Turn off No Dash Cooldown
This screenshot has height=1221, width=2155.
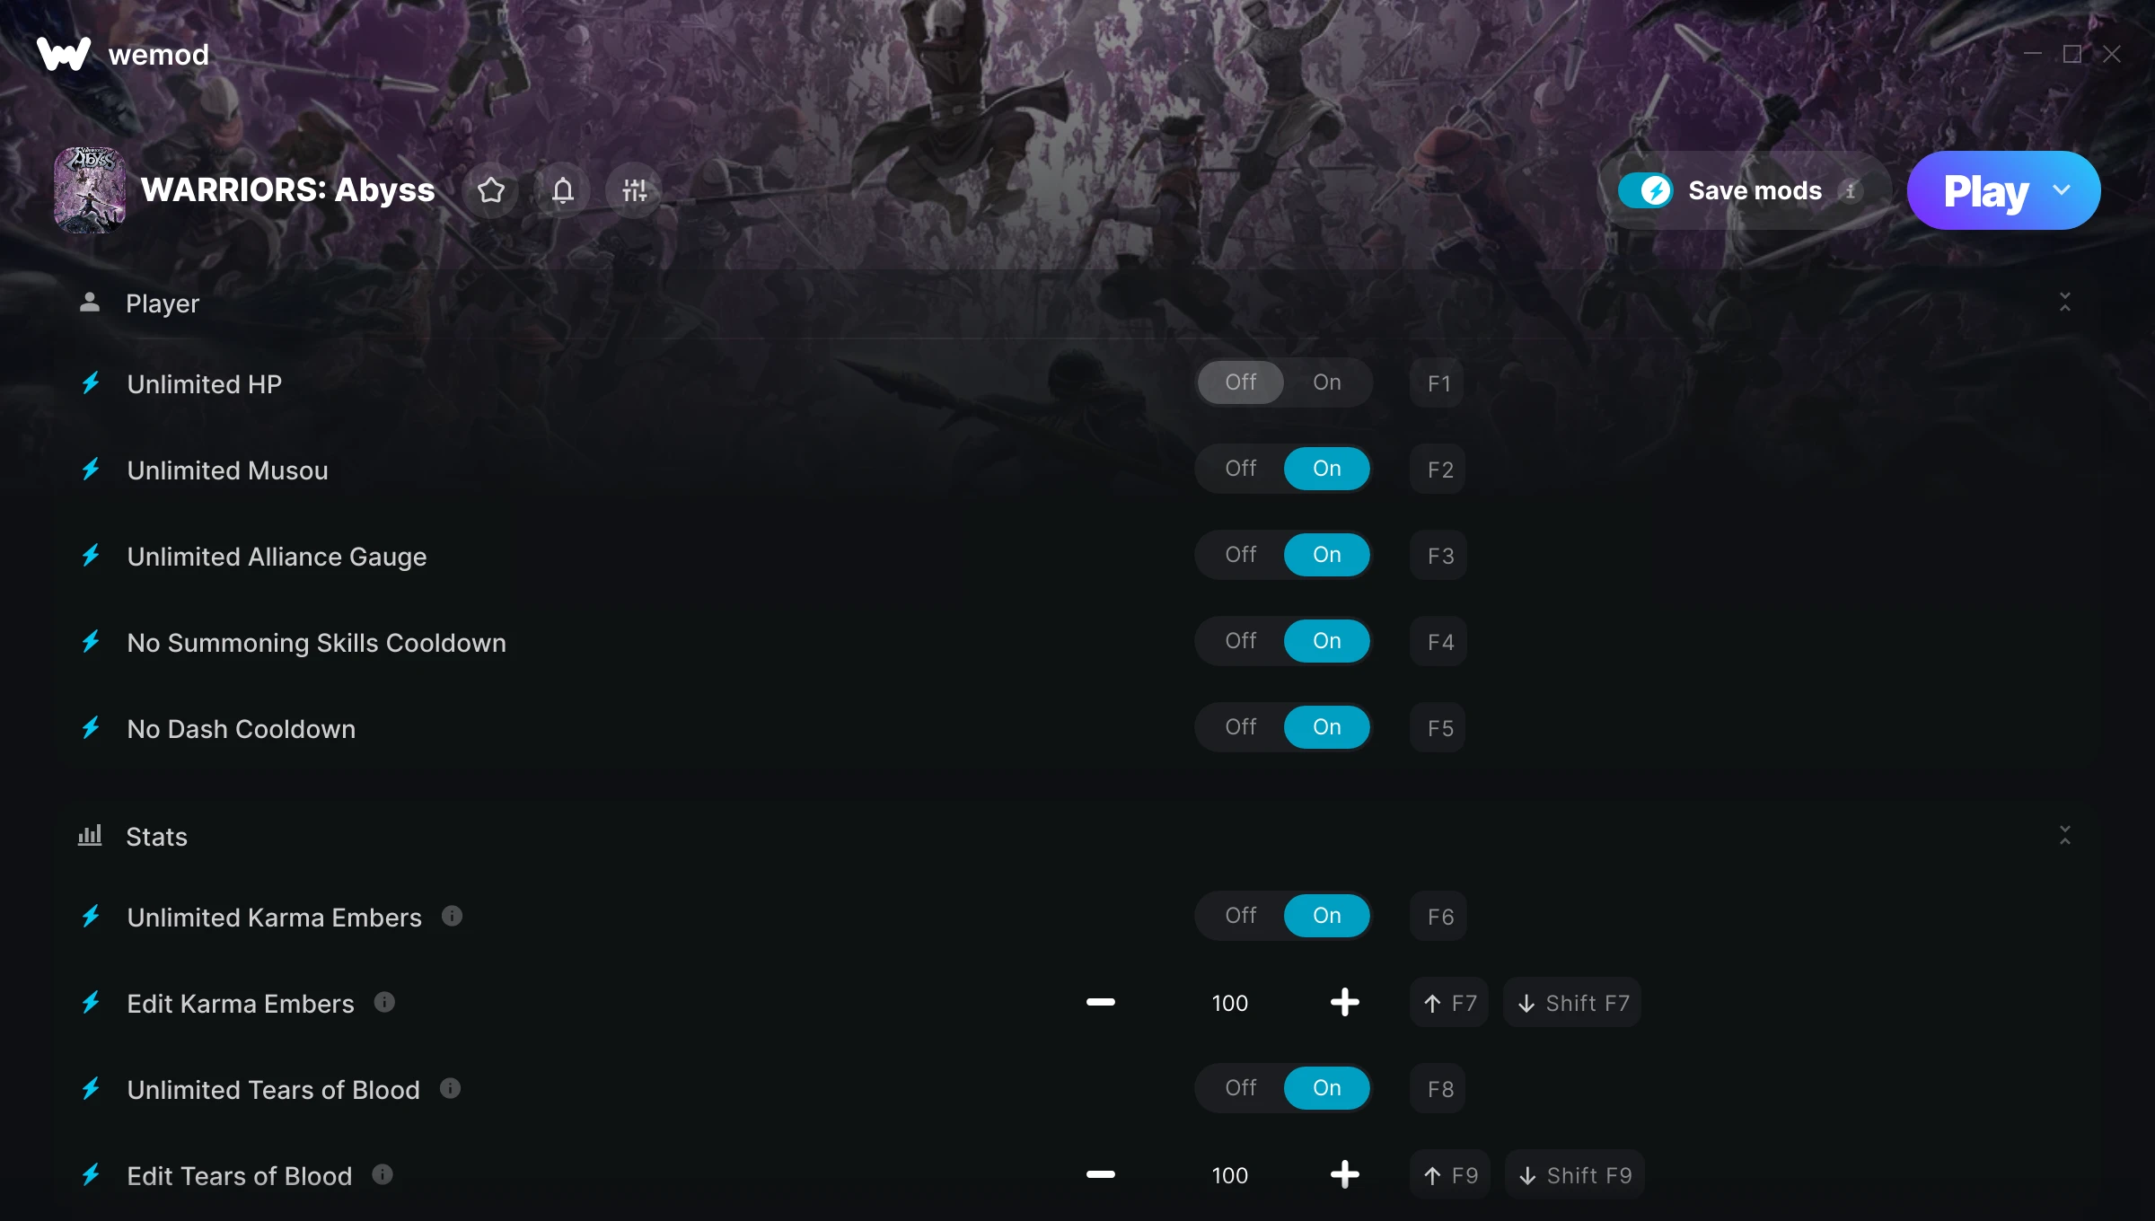[1241, 727]
